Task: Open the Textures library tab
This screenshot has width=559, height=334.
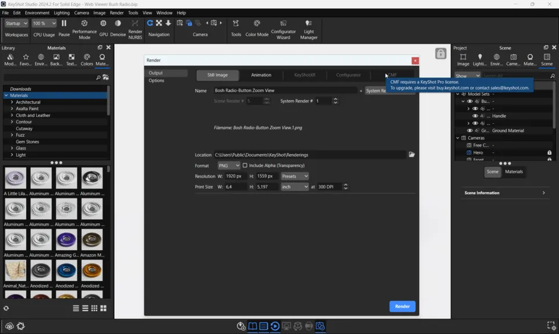Action: [71, 60]
